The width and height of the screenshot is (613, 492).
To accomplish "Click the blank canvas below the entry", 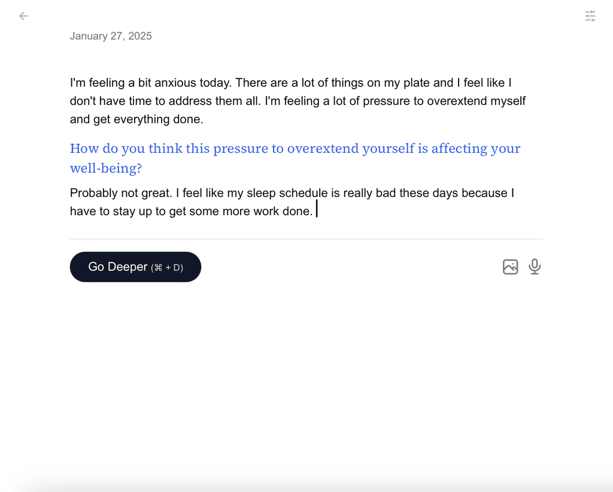I will coord(306,372).
